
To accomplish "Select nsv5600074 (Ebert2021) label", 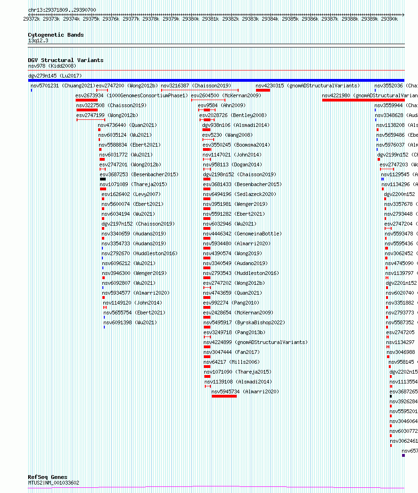I will click(132, 204).
